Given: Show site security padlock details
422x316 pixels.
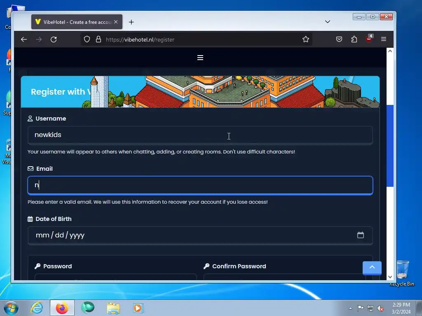Looking at the screenshot, I should pyautogui.click(x=98, y=39).
